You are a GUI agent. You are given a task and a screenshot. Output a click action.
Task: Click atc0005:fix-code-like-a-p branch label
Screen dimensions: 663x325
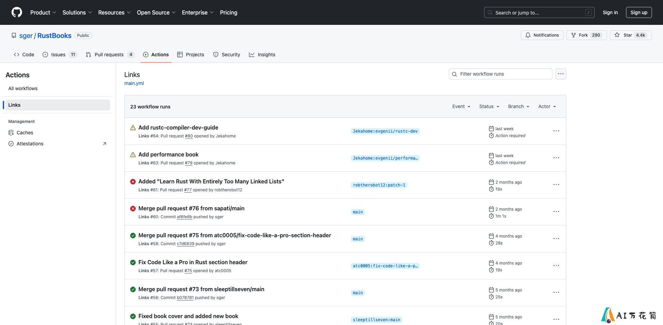tap(385, 266)
